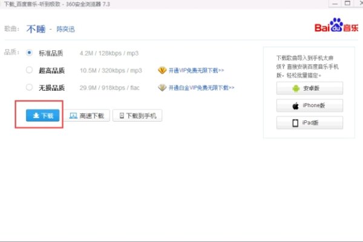Click the text 4.2M / 128kbps / mp3

109,53
